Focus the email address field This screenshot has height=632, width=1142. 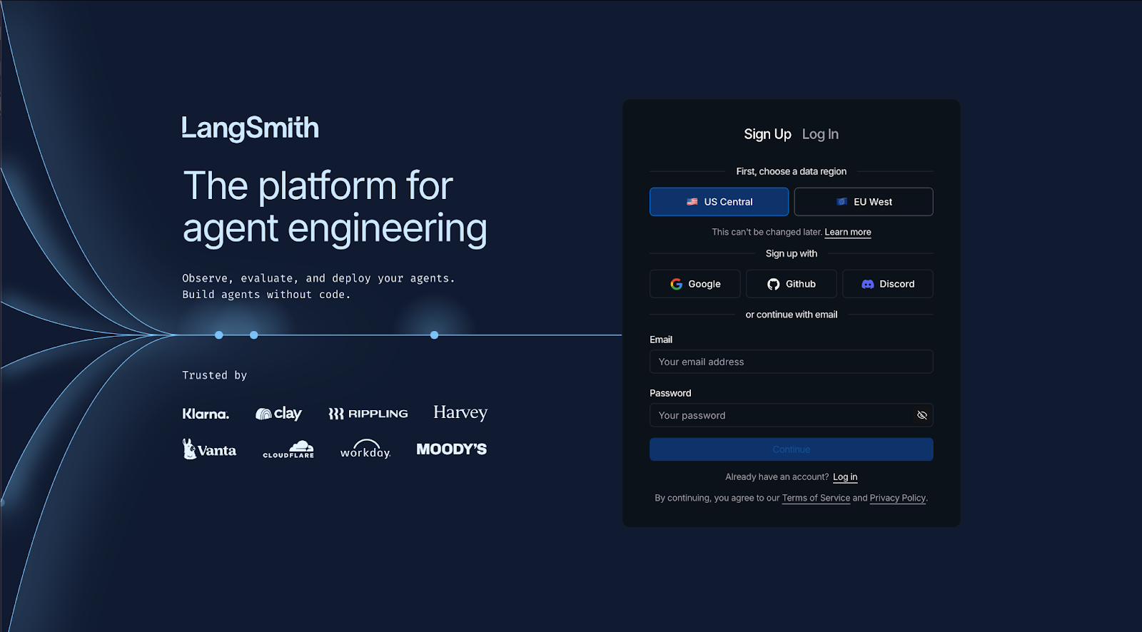791,362
